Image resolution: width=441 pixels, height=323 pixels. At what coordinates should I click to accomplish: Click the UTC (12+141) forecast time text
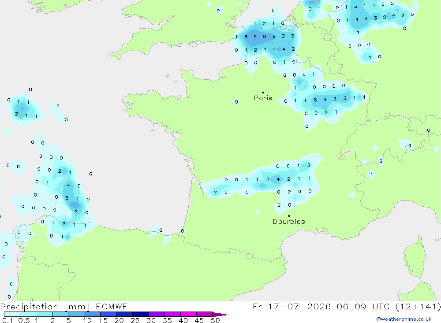pos(407,307)
